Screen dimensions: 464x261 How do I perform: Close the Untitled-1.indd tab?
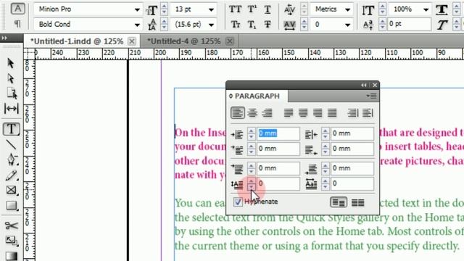tap(132, 41)
